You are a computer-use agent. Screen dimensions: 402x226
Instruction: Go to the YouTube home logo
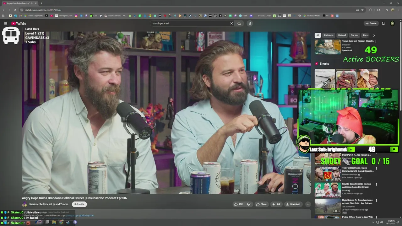tap(19, 24)
